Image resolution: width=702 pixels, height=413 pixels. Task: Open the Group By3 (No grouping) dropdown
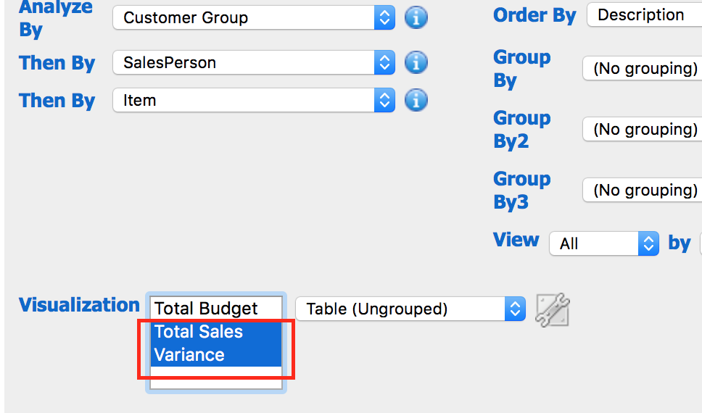[x=643, y=190]
